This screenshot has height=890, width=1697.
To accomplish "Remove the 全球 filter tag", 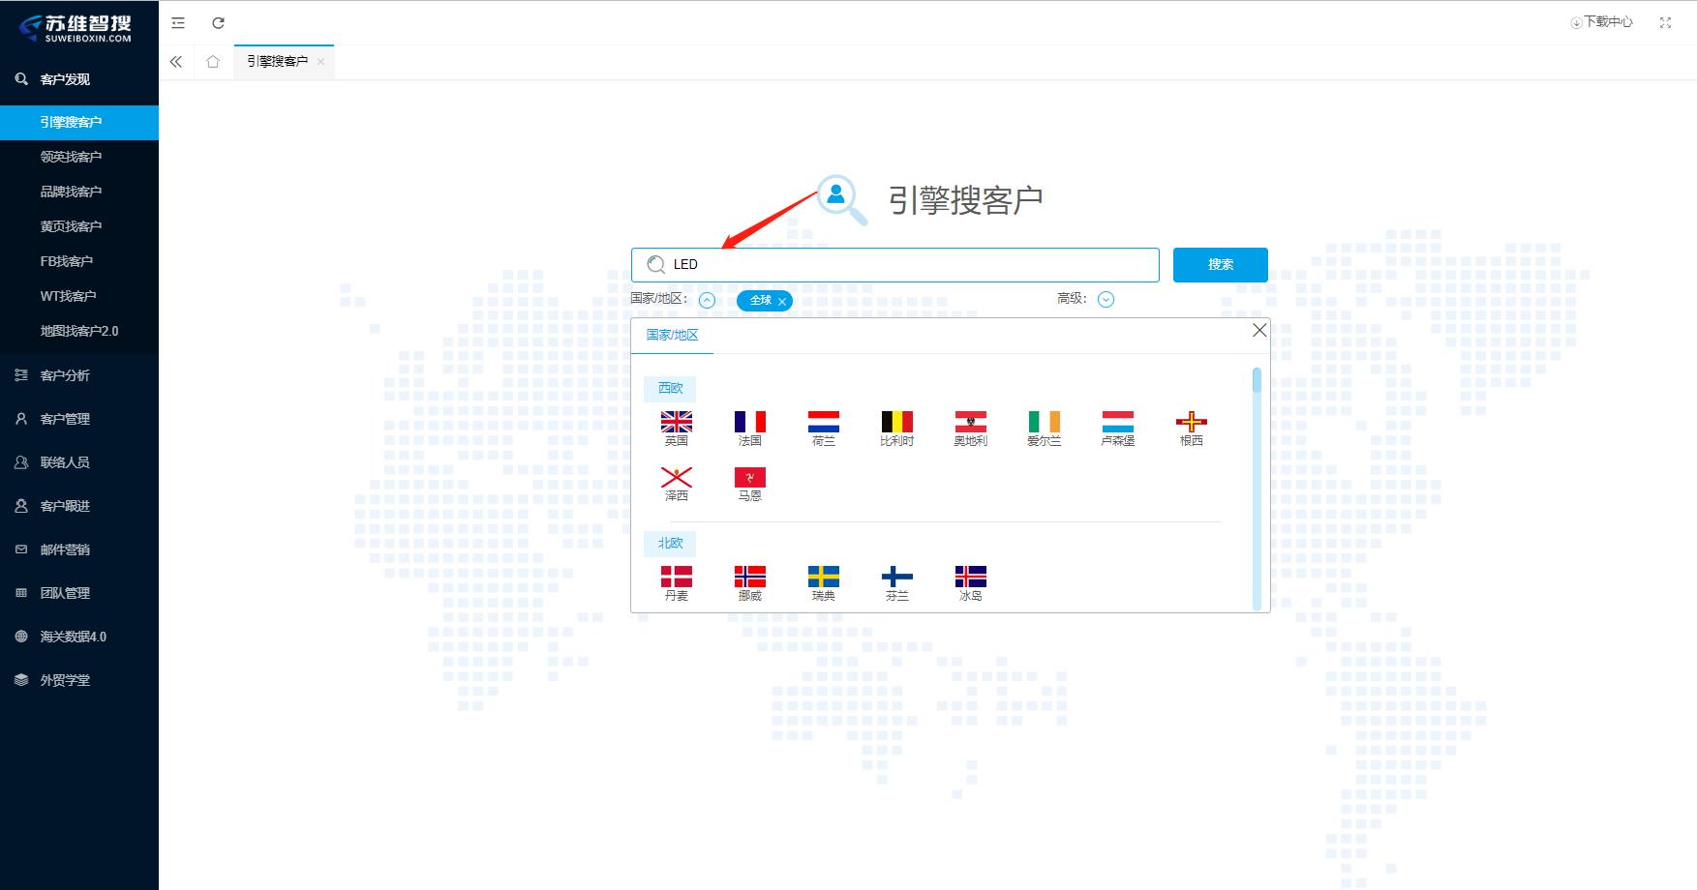I will click(783, 301).
